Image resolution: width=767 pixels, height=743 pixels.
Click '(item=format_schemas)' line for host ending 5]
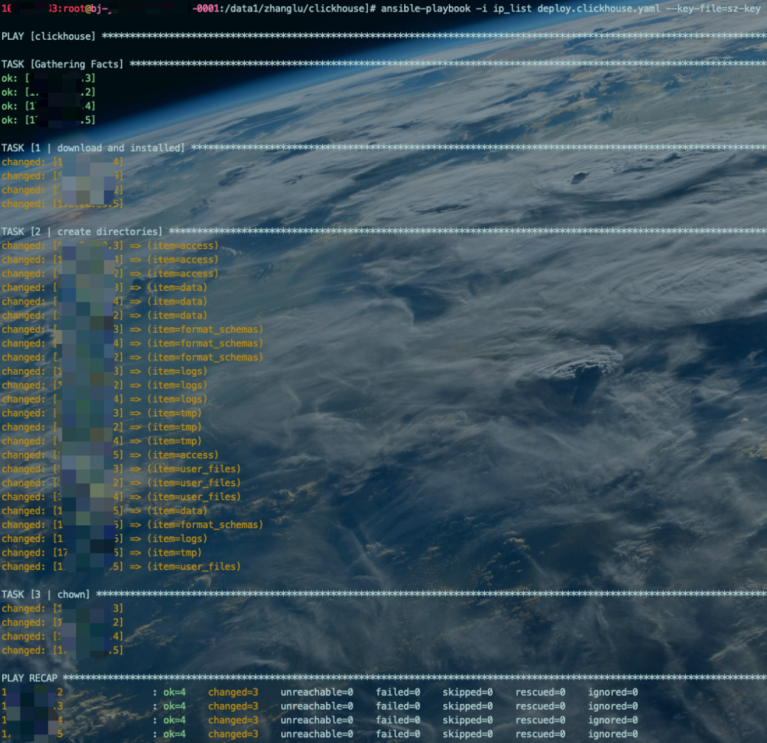click(132, 524)
